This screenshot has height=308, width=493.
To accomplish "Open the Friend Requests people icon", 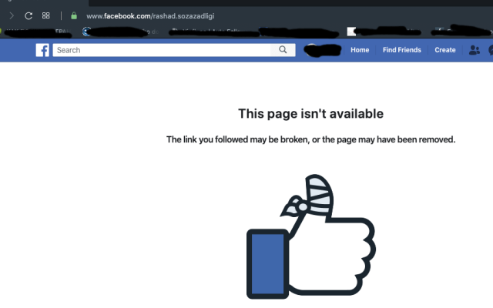I will point(475,50).
